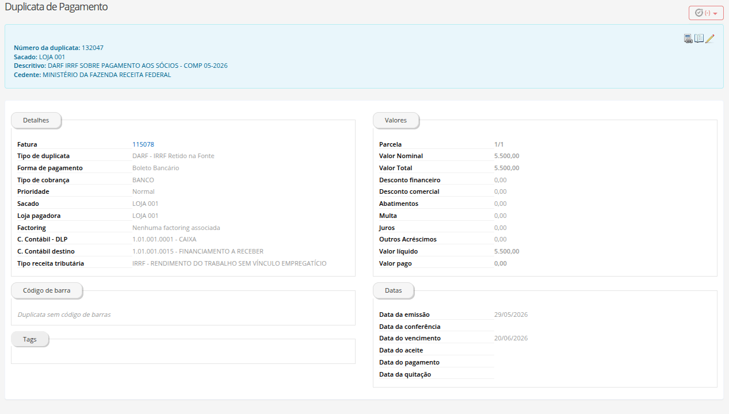Click the calculator with chain link icon

coord(688,39)
